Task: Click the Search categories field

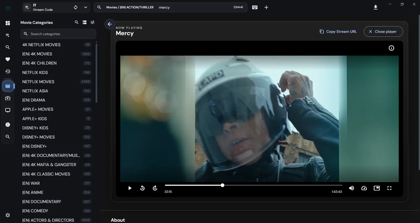Action: click(x=58, y=34)
